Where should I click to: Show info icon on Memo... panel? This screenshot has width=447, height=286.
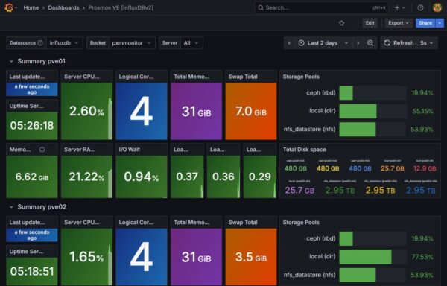(x=42, y=150)
